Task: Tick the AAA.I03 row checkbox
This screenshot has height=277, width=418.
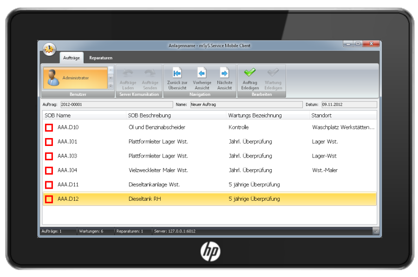Action: point(49,156)
